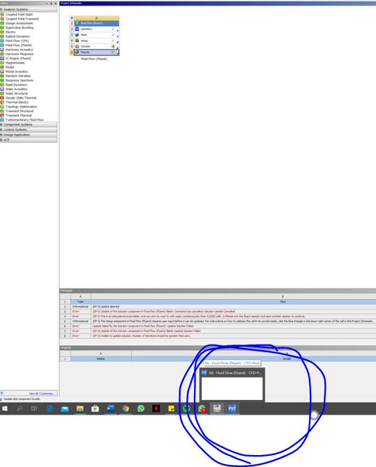The image size is (376, 467).
Task: Select Eigenvalue Buckling in toolbox
Action: coord(20,28)
